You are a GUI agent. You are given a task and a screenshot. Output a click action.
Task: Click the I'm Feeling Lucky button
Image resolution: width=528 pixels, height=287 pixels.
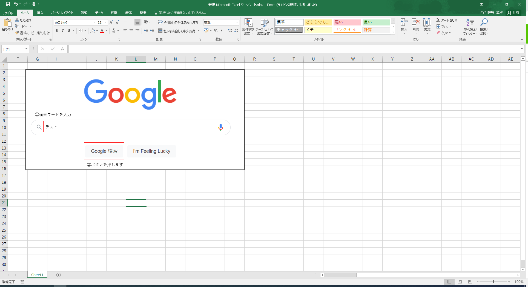[x=152, y=151]
